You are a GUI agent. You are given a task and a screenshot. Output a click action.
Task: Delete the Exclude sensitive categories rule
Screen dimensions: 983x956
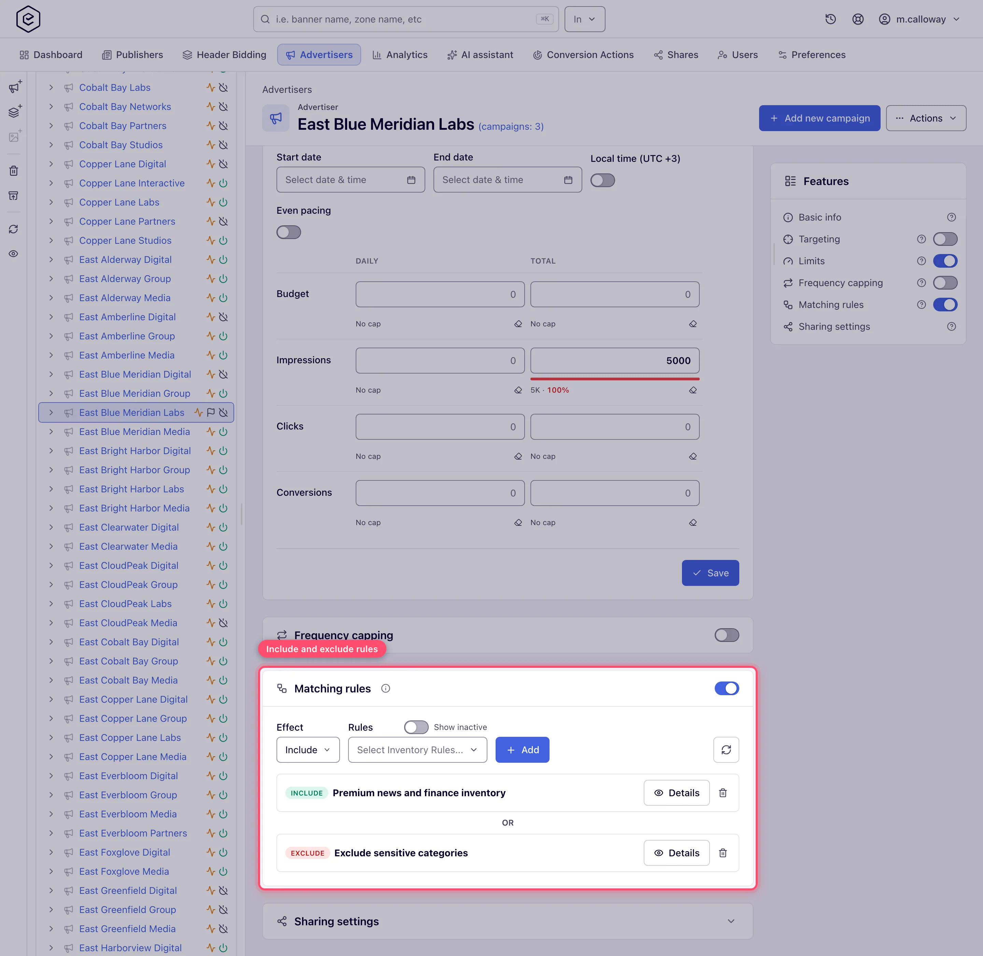[723, 853]
